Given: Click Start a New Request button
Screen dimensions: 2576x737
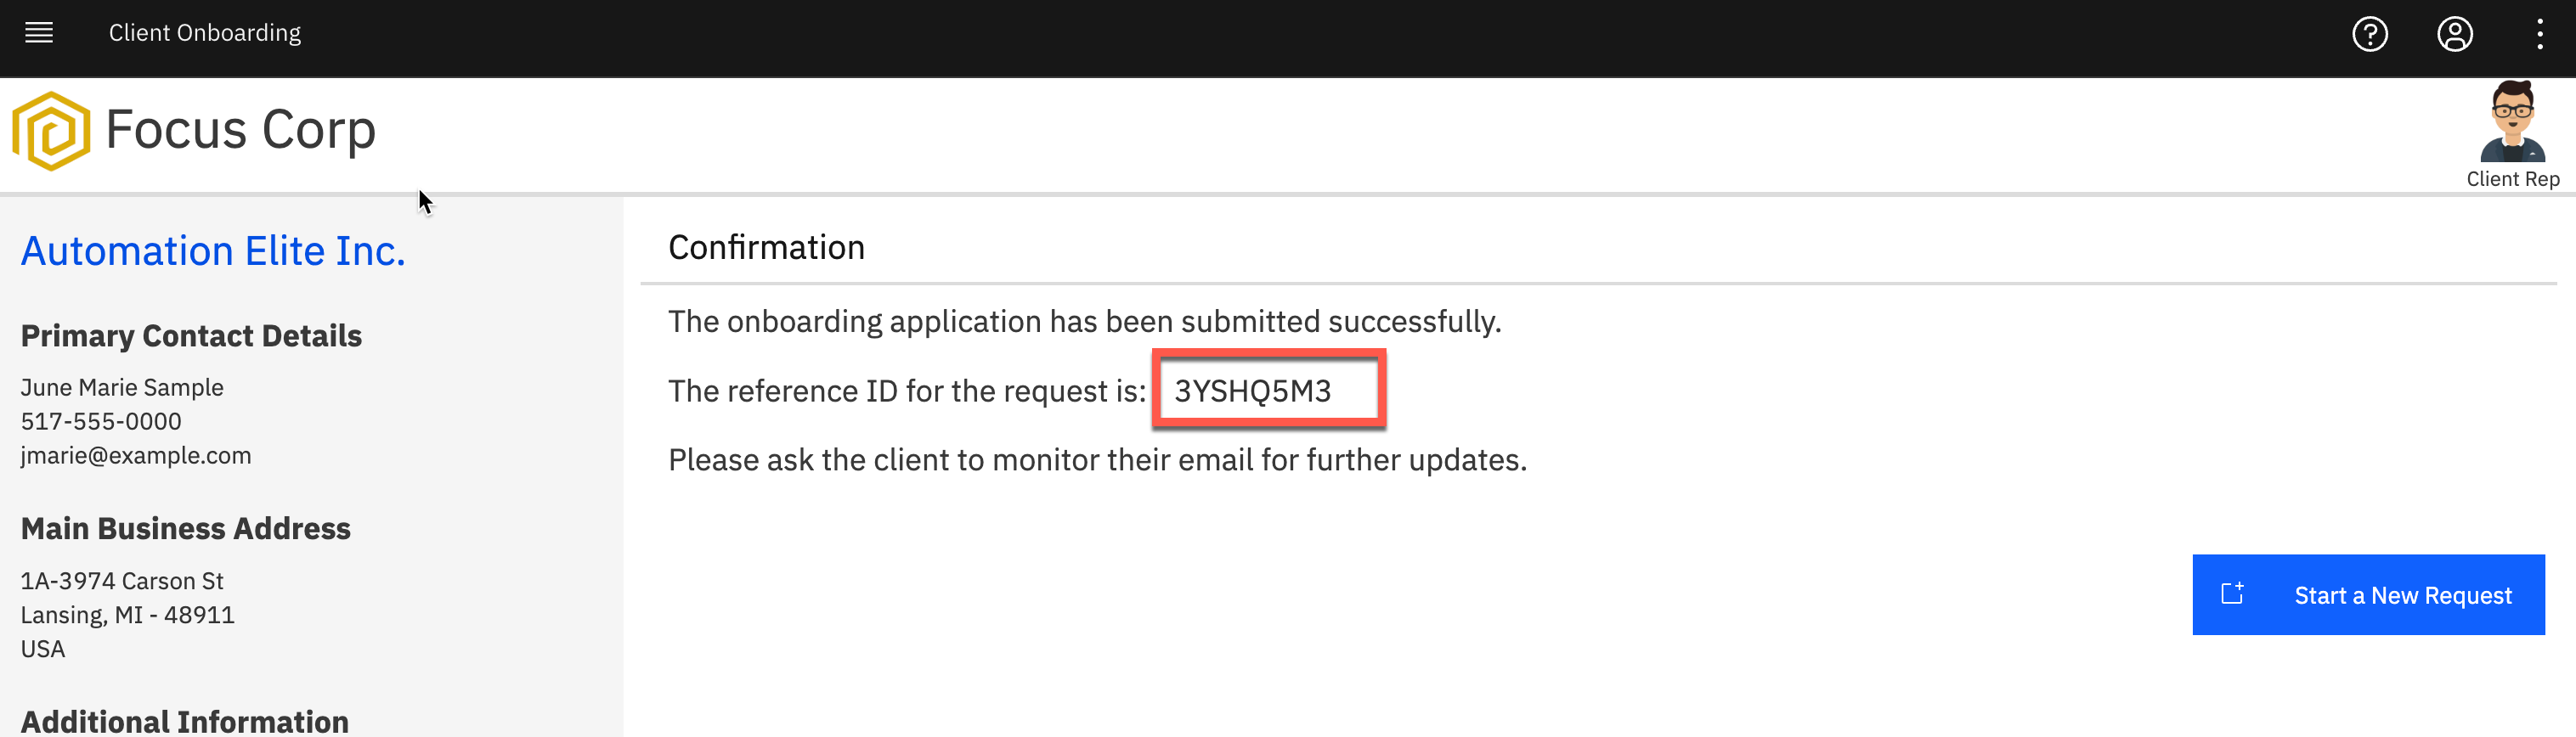Looking at the screenshot, I should pos(2367,594).
